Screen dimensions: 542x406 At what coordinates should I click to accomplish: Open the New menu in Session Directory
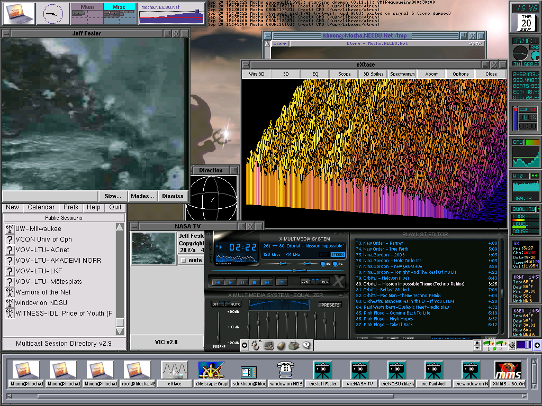point(13,207)
